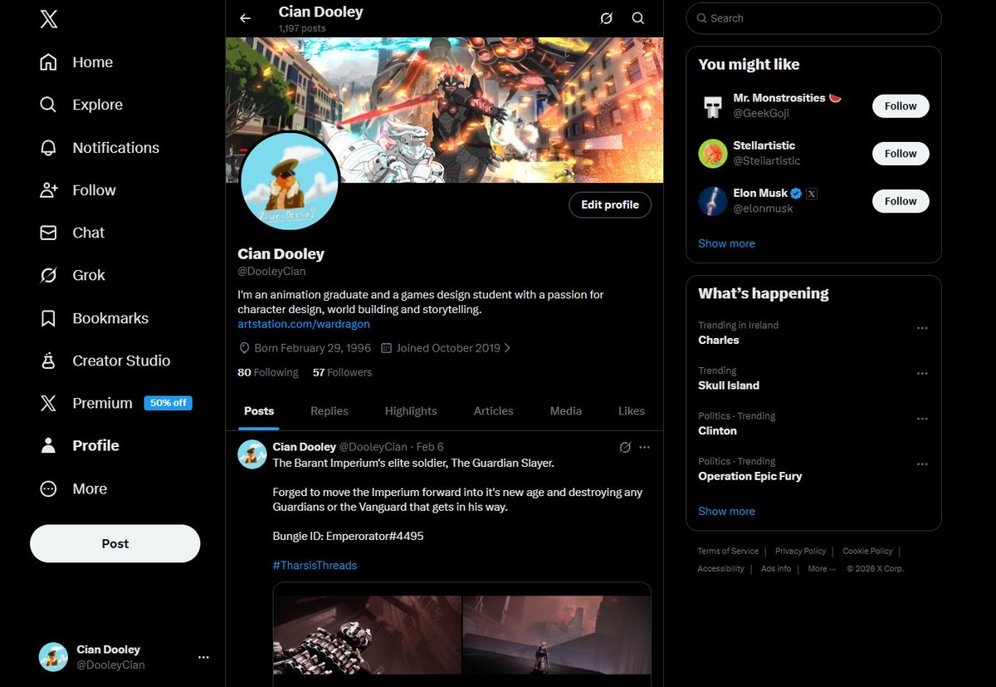Viewport: 996px width, 687px height.
Task: Open the profile avatar picture
Action: 290,182
